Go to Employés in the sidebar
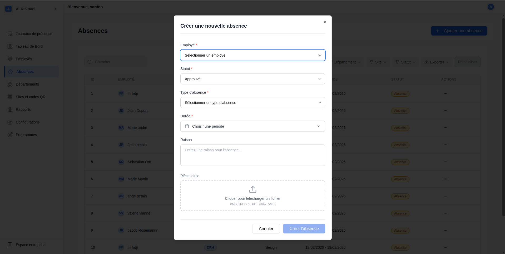 pyautogui.click(x=24, y=59)
